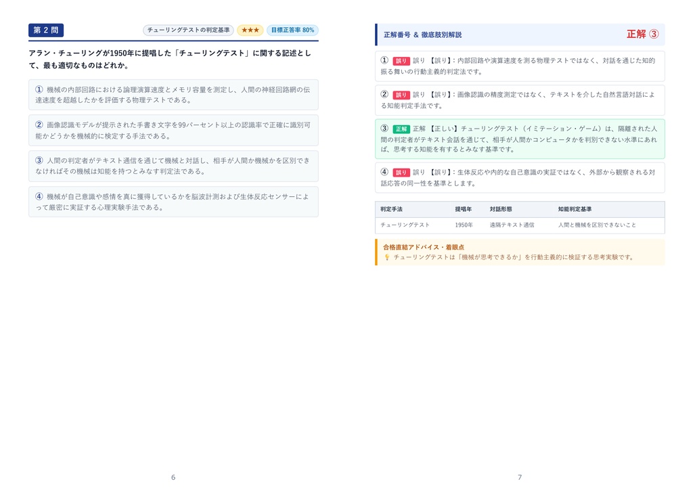Click the advice text about 行動主義的に検証
Viewport: 693px width, 492px height.
tap(514, 257)
